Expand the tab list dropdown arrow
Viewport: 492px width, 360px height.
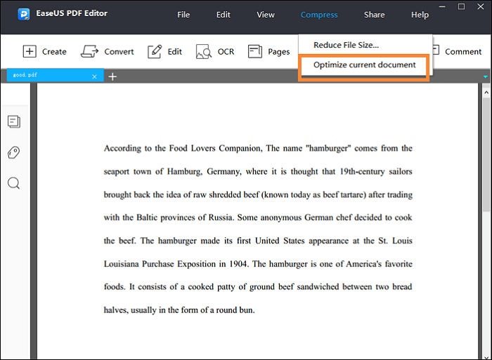click(486, 76)
